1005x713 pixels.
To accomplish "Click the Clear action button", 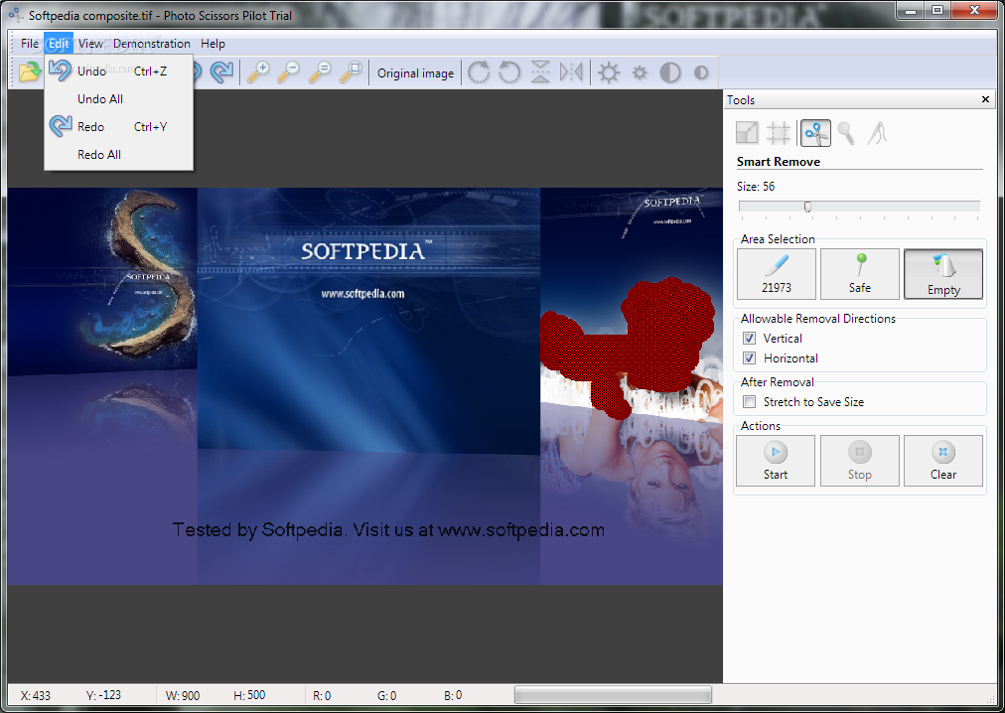I will pyautogui.click(x=943, y=461).
